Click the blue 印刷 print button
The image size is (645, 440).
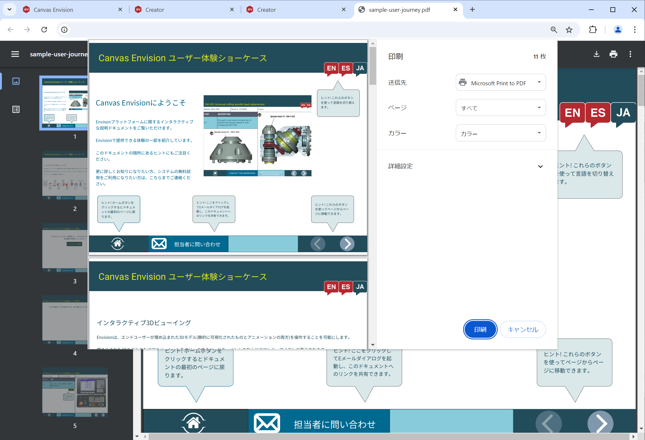tap(480, 329)
